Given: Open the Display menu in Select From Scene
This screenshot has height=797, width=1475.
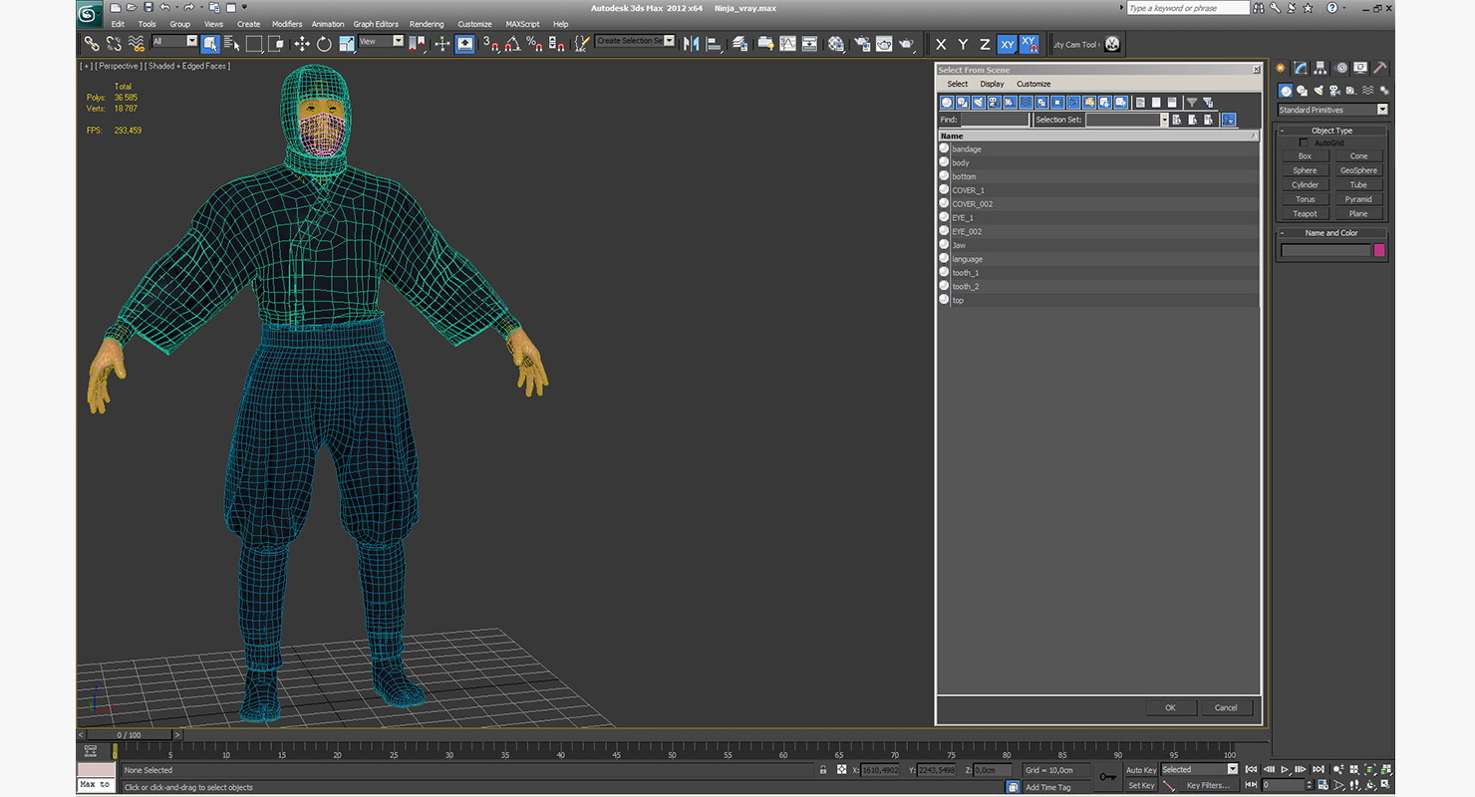Looking at the screenshot, I should point(992,84).
